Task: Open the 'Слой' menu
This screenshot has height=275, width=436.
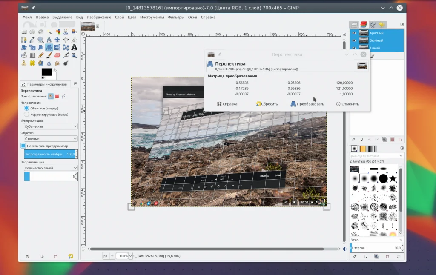Action: (119, 17)
